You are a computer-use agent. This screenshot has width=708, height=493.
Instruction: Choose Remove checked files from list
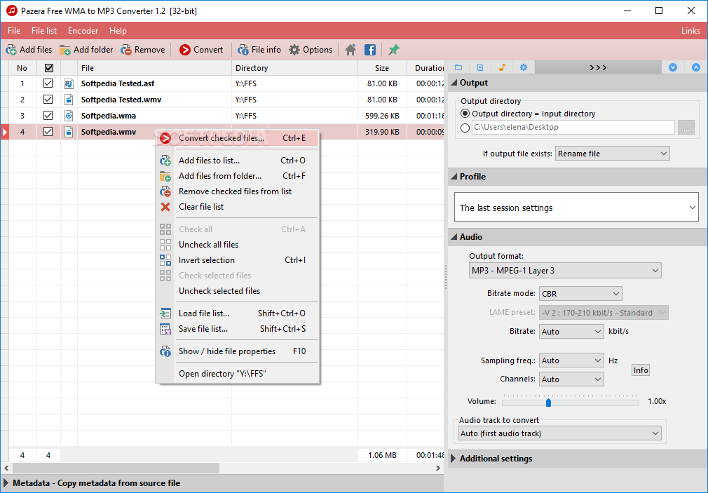click(x=238, y=191)
